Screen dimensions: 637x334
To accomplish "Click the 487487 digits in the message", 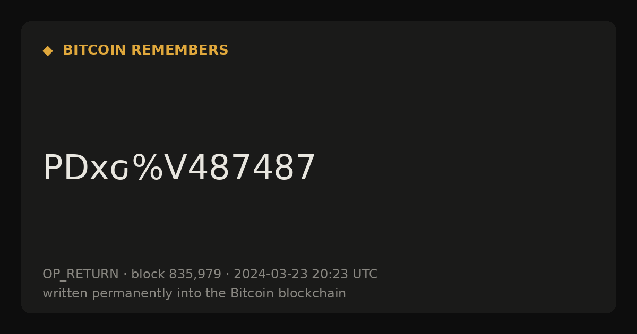I will click(x=252, y=168).
